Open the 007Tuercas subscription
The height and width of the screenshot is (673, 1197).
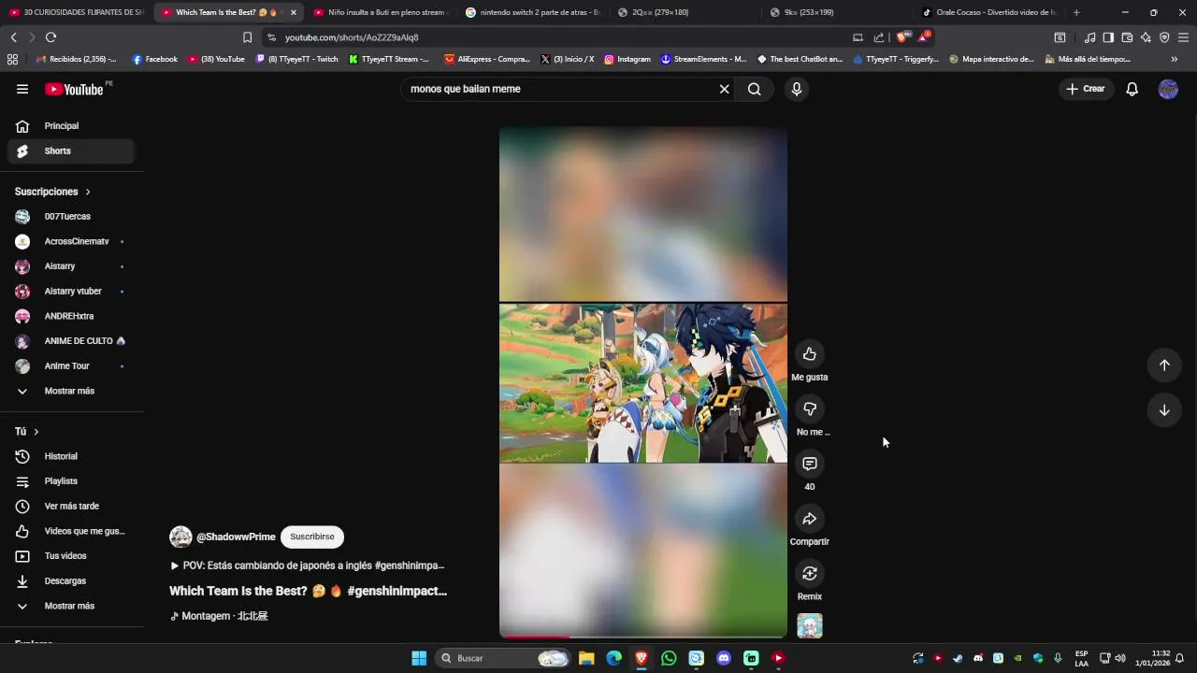tap(71, 217)
